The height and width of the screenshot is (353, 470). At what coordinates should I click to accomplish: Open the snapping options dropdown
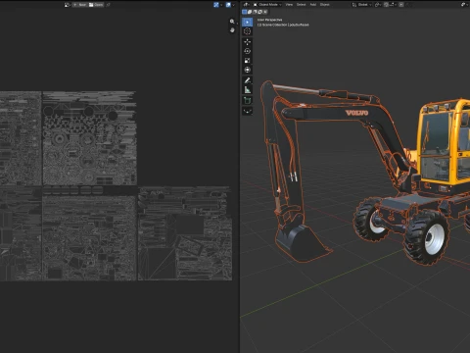click(393, 5)
